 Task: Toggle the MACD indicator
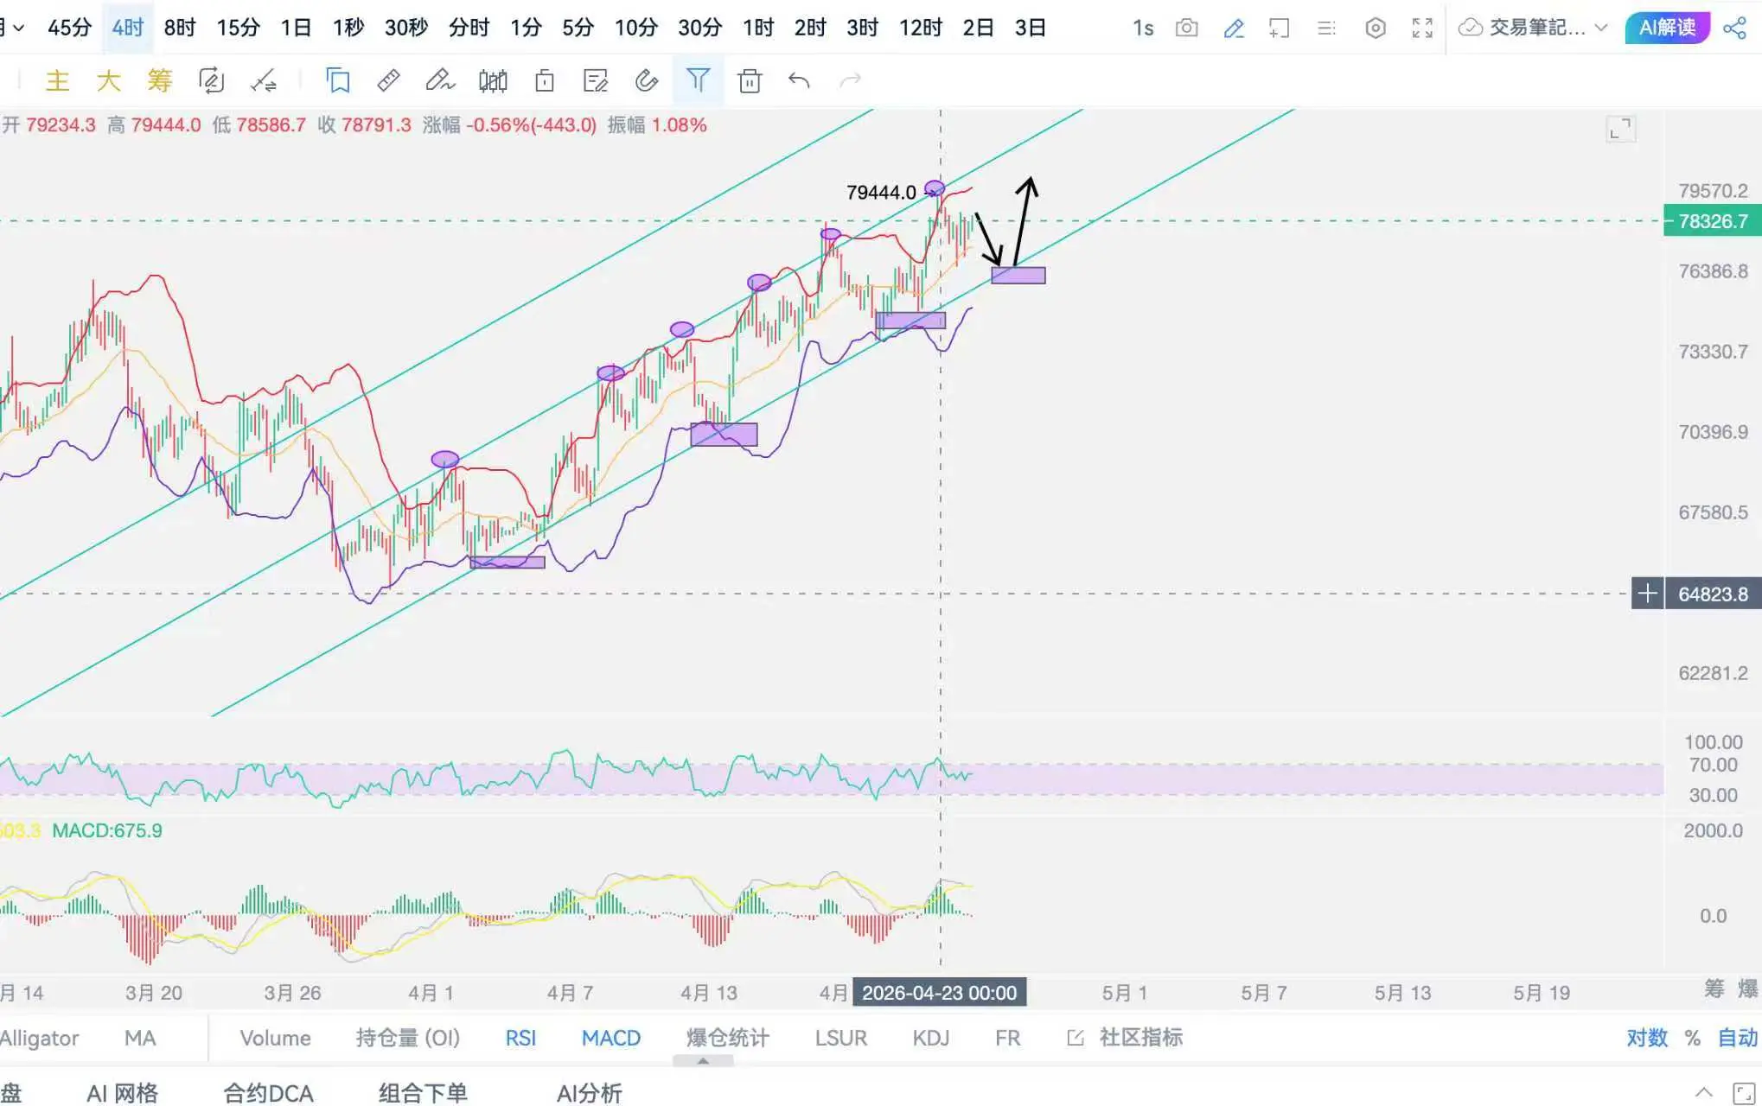point(610,1038)
